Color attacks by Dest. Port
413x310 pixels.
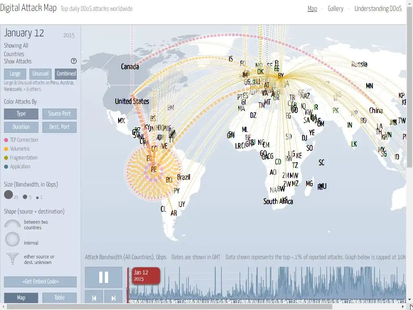click(59, 127)
